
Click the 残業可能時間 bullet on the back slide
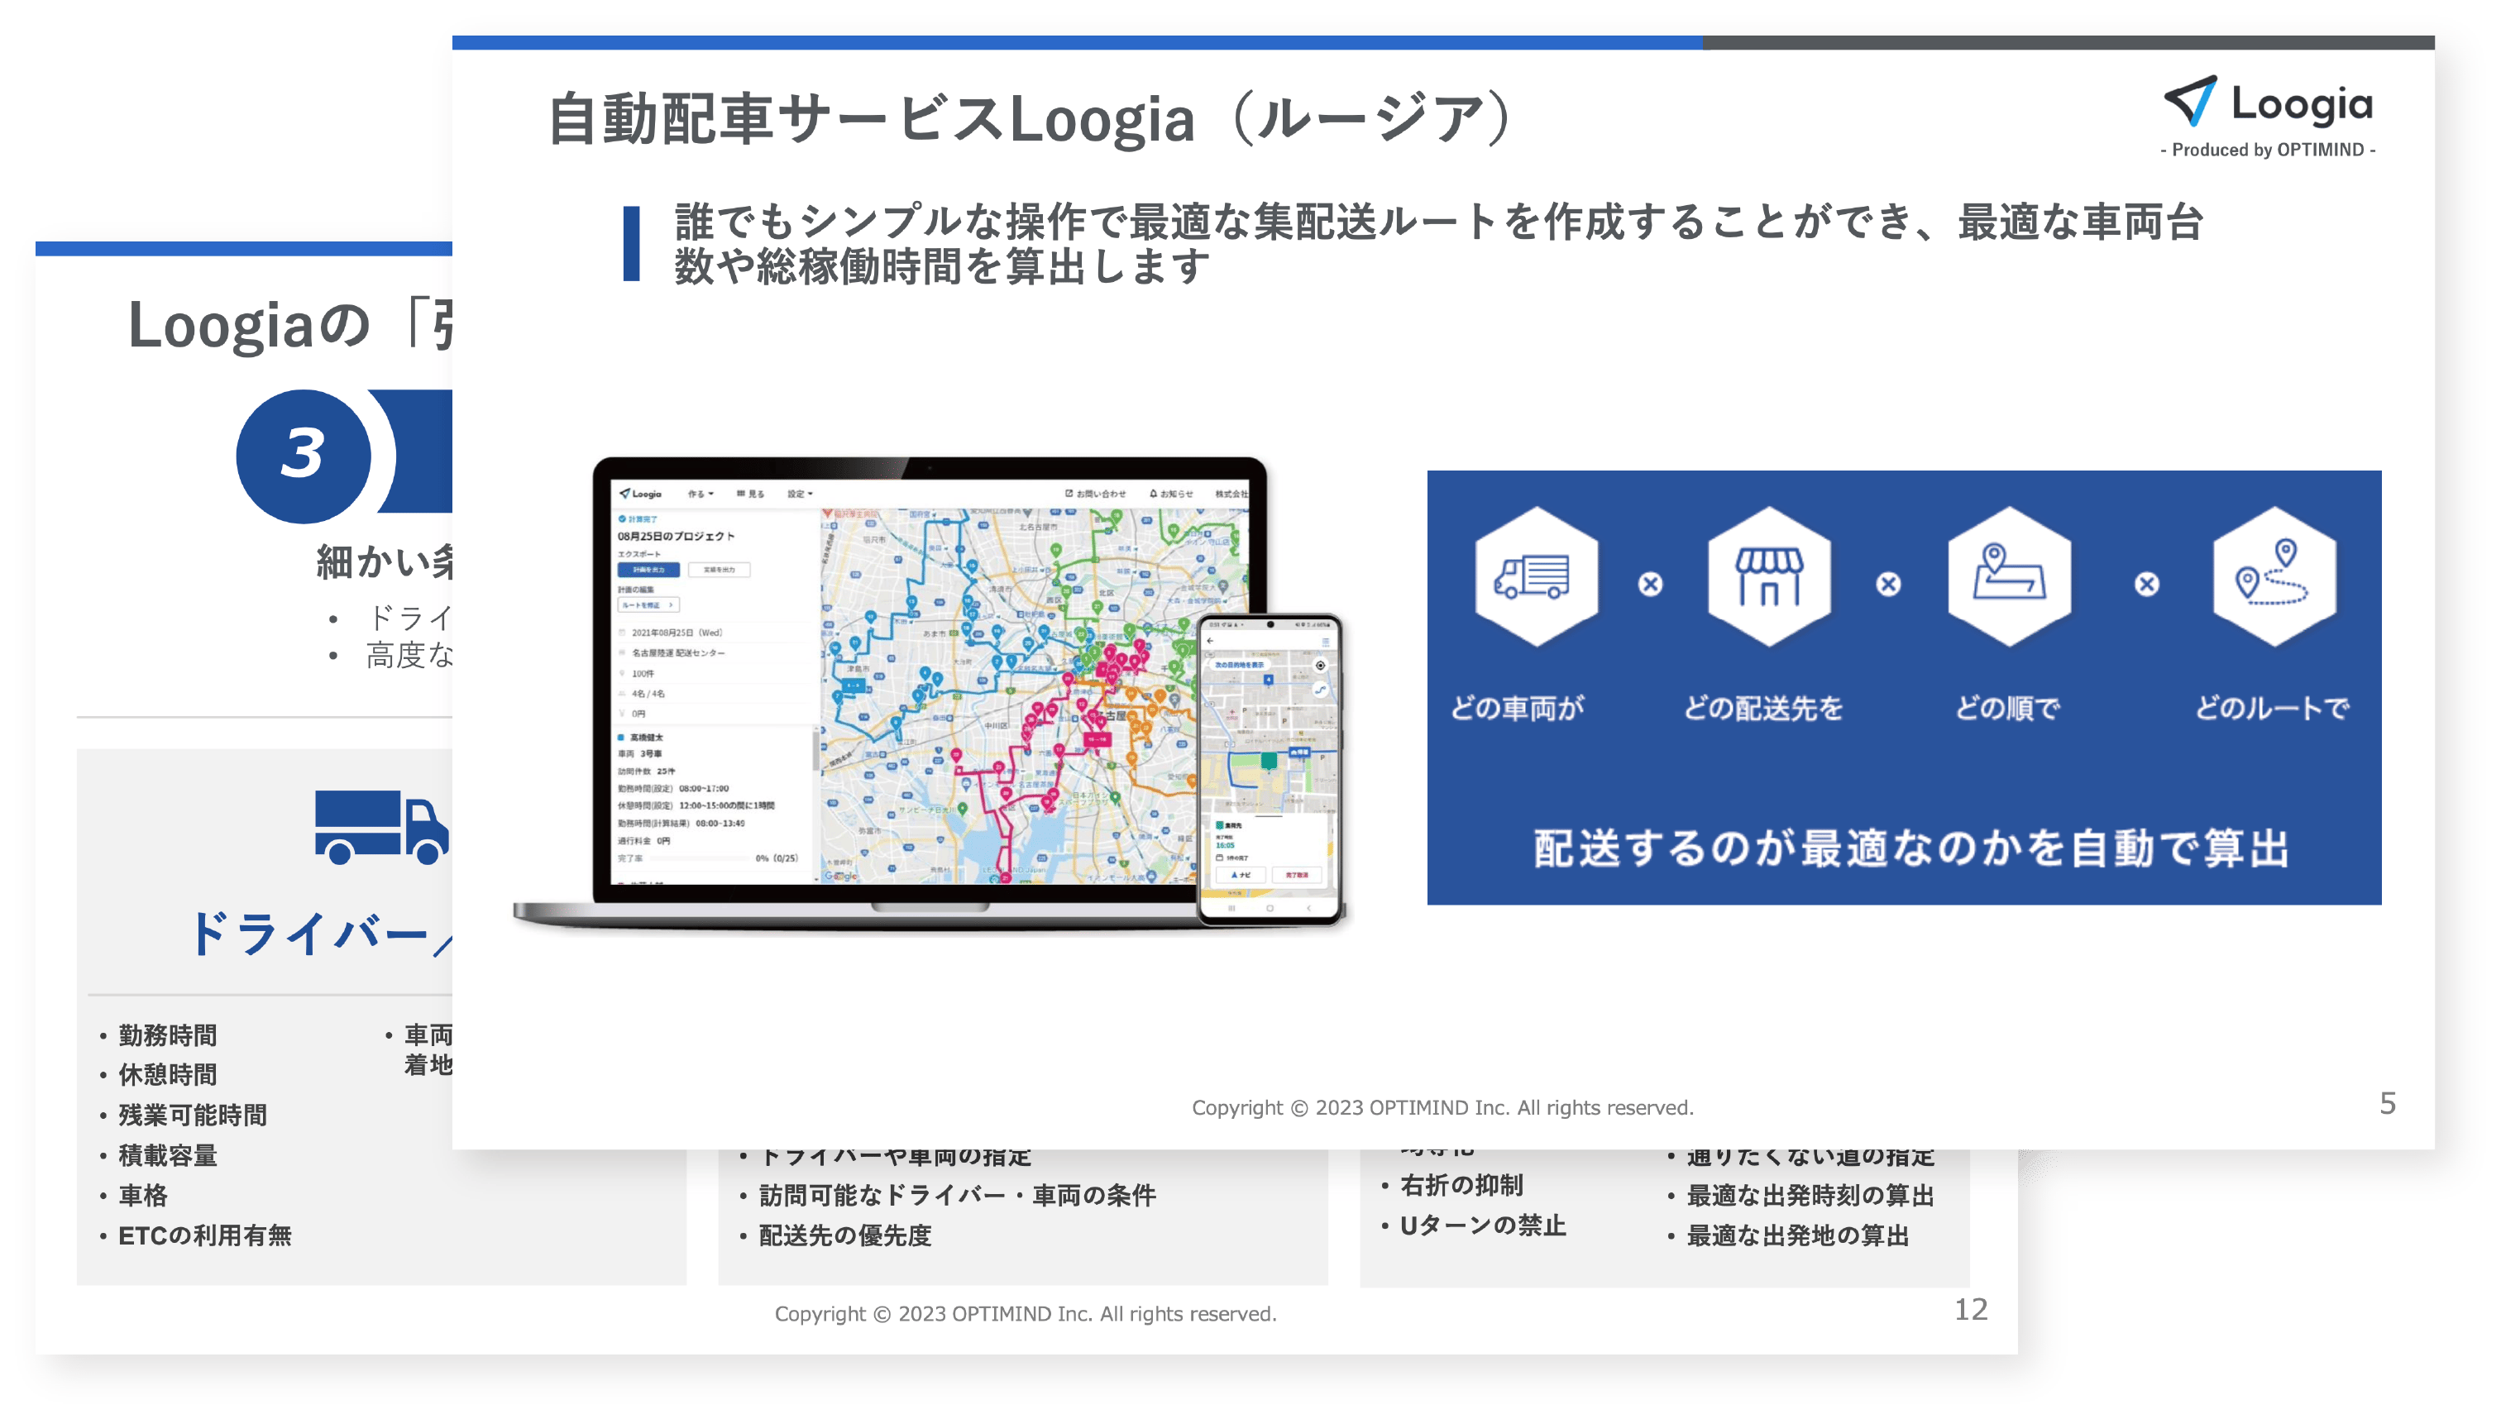(192, 1115)
